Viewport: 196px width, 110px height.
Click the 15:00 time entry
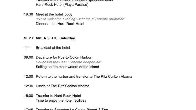tap(28, 96)
